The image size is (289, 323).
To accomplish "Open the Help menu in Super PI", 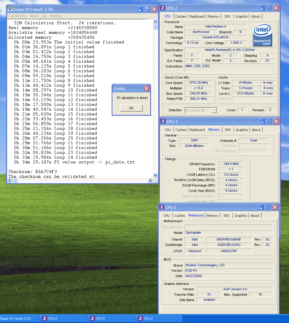I will tap(56, 16).
